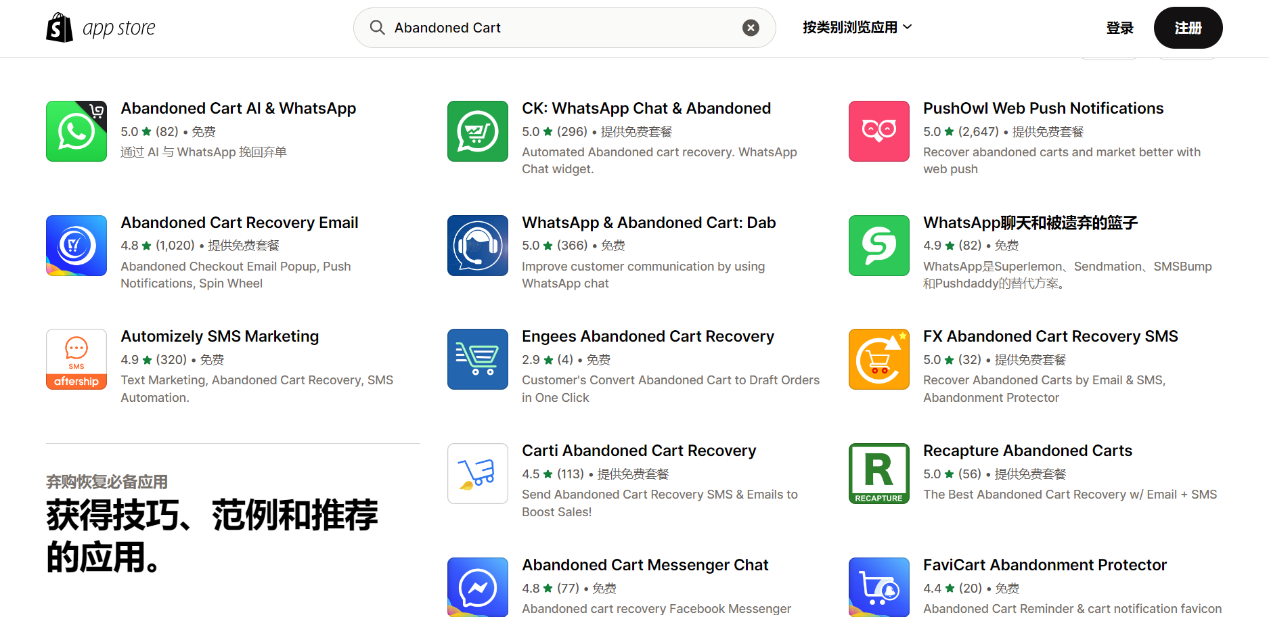Select Recapture rating 5.0 (56) text
This screenshot has width=1269, height=617.
click(952, 474)
